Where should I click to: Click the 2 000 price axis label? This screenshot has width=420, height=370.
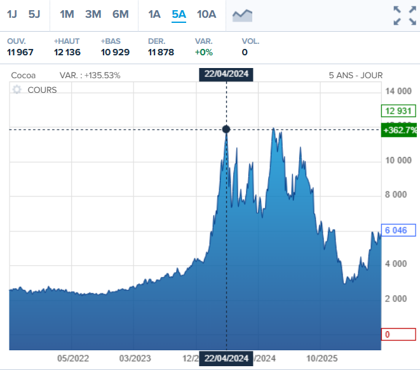click(x=396, y=299)
